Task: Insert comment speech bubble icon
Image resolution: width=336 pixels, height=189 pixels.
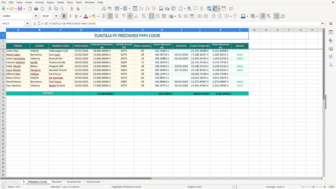Action: click(195, 9)
